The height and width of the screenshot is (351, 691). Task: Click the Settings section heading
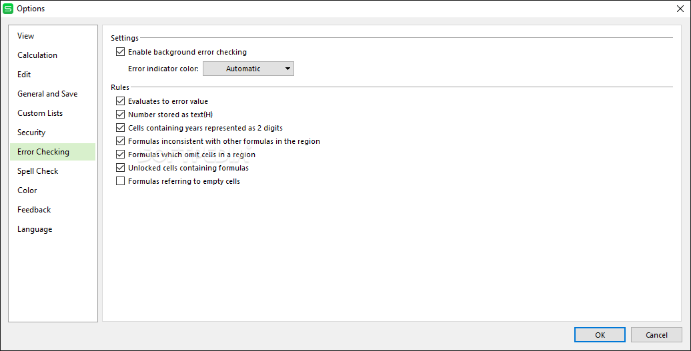point(124,38)
